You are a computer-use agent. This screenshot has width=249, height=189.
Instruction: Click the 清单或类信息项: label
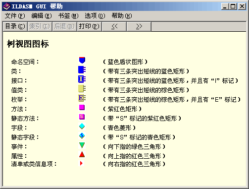(34, 164)
